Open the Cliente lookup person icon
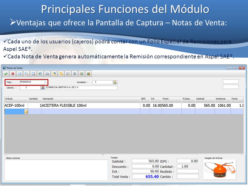248x186 pixels. coord(43,88)
